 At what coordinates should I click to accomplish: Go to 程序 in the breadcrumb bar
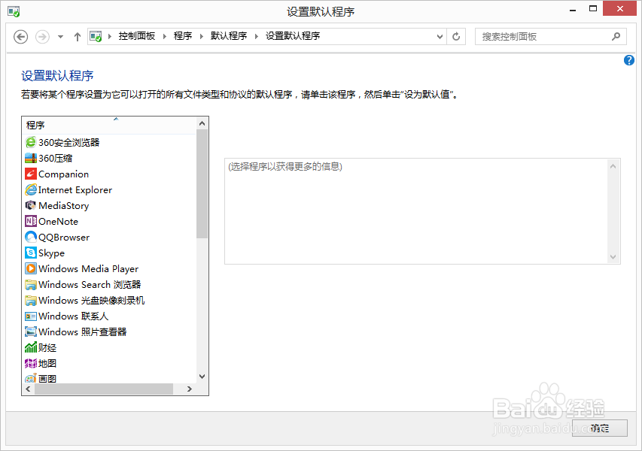tap(183, 36)
